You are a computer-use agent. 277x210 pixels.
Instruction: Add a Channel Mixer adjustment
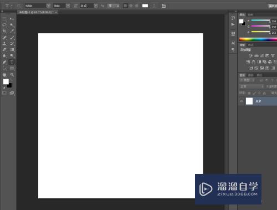[270, 62]
